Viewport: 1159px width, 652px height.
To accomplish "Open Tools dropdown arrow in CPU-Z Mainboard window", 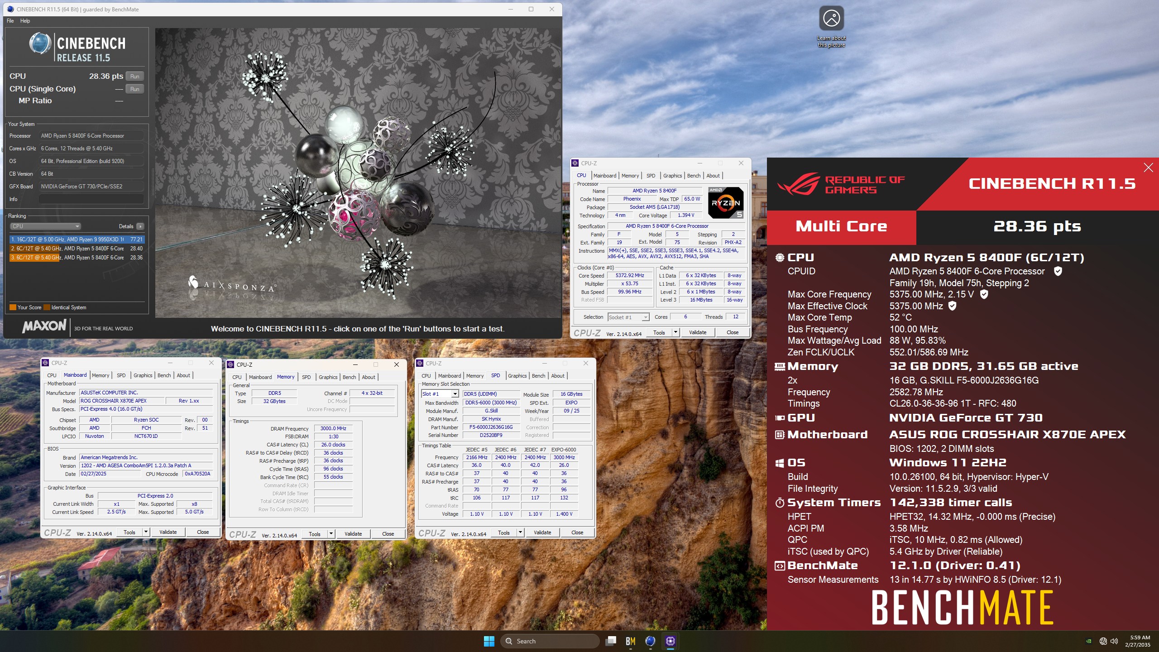I will [x=146, y=532].
